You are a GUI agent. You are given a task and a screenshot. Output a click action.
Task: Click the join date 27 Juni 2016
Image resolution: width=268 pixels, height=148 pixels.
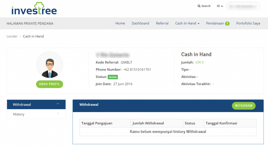123,84
